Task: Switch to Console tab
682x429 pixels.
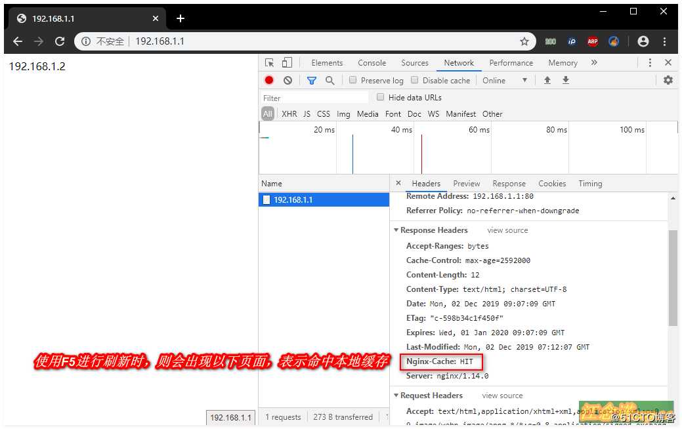Action: (372, 63)
